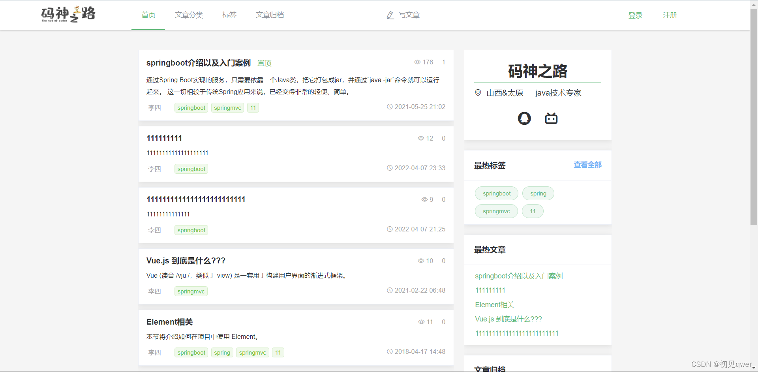Screen dimensions: 758x372
Task: Click the clock icon next to 2021-05-25 21:02
Action: pos(389,107)
